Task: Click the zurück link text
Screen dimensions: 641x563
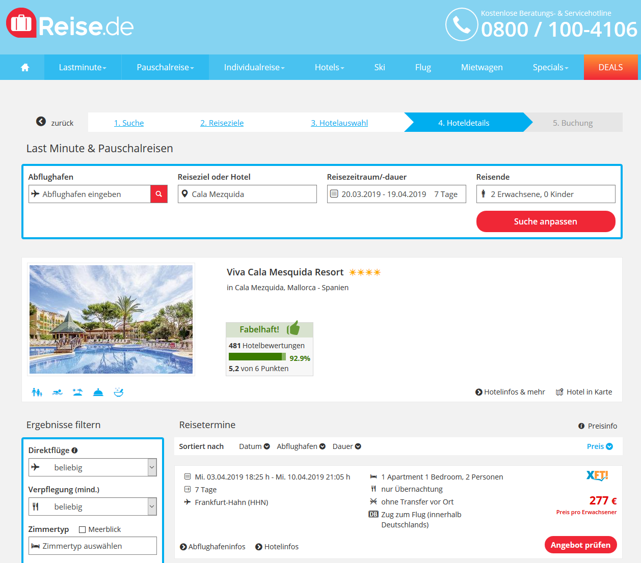Action: coord(62,123)
